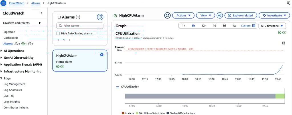Image resolution: width=292 pixels, height=115 pixels.
Task: Open the View dropdown
Action: tap(205, 15)
